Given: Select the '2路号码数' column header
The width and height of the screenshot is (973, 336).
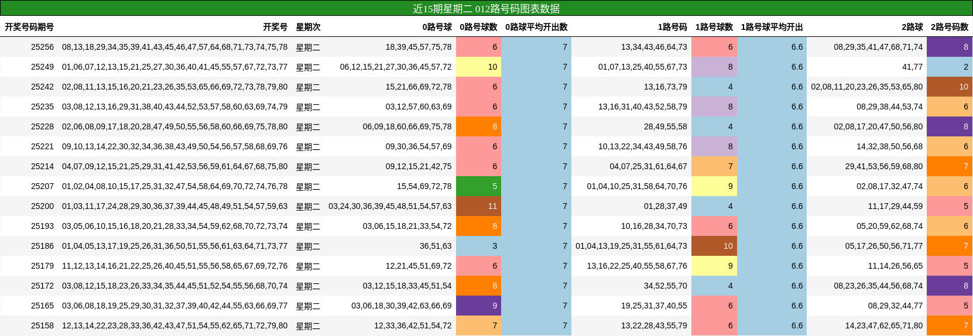Looking at the screenshot, I should click(x=950, y=27).
